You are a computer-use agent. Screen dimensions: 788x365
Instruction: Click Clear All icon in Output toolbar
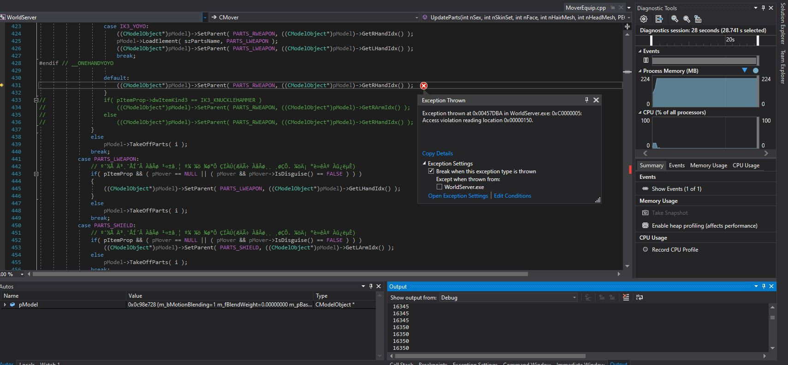point(626,297)
